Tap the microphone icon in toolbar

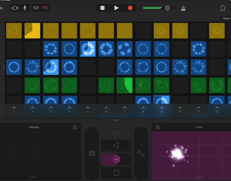pos(25,8)
